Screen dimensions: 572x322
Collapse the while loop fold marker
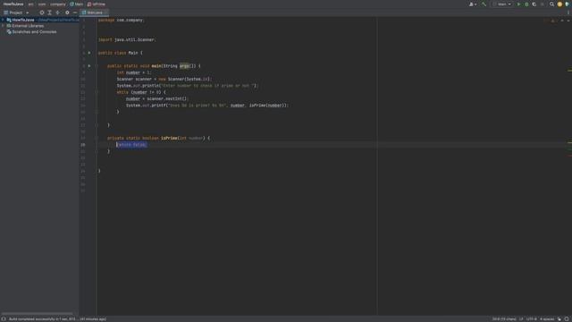[97, 92]
